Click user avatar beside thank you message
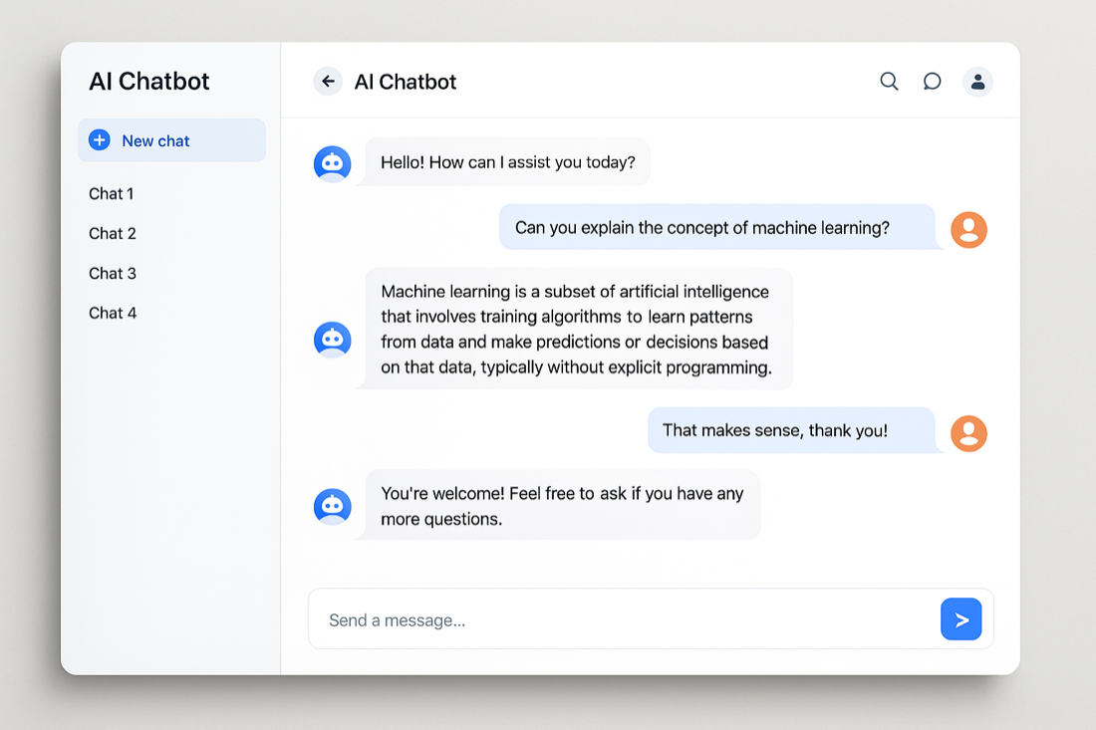 [x=968, y=433]
